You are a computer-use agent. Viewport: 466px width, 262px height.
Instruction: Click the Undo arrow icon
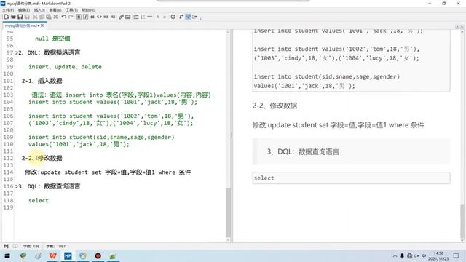[63, 17]
